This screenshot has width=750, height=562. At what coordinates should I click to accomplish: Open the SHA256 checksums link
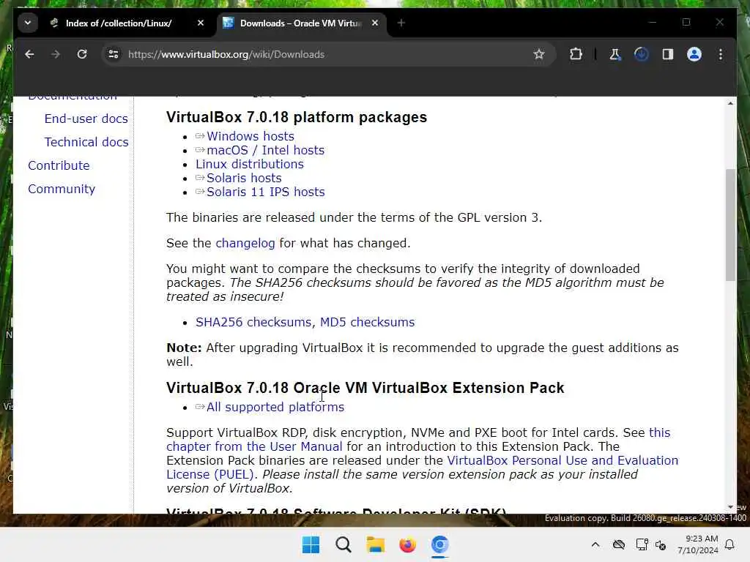tap(253, 322)
